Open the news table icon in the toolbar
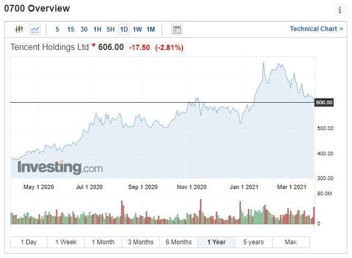Screen dimensions: 352x258 177,29
